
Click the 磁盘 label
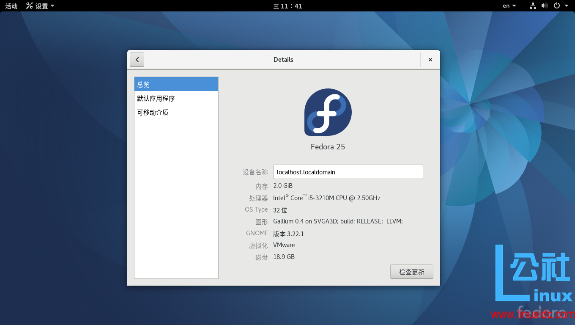262,257
